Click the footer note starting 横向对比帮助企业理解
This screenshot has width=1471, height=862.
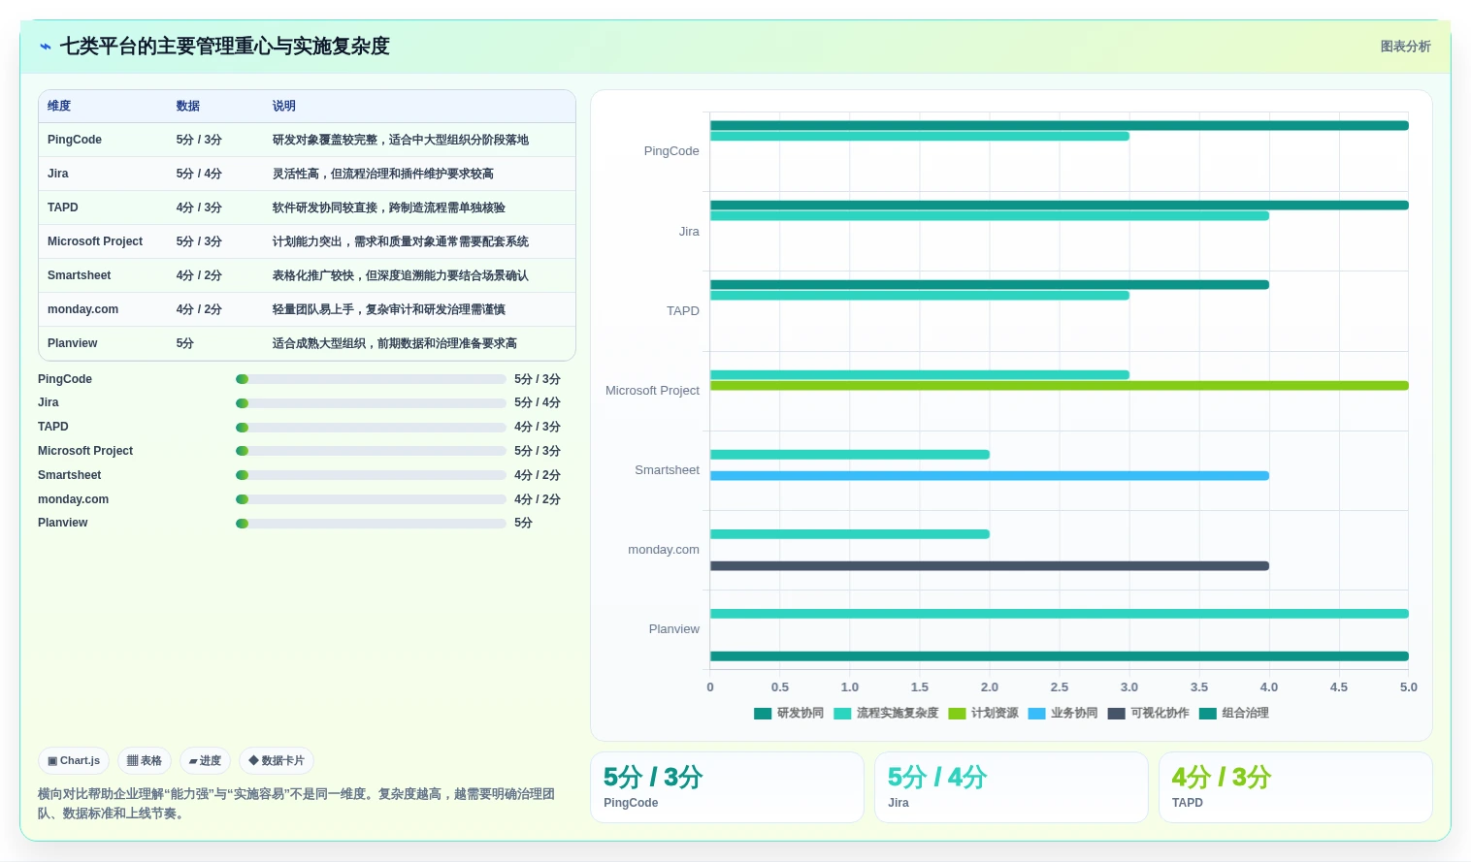coord(297,804)
